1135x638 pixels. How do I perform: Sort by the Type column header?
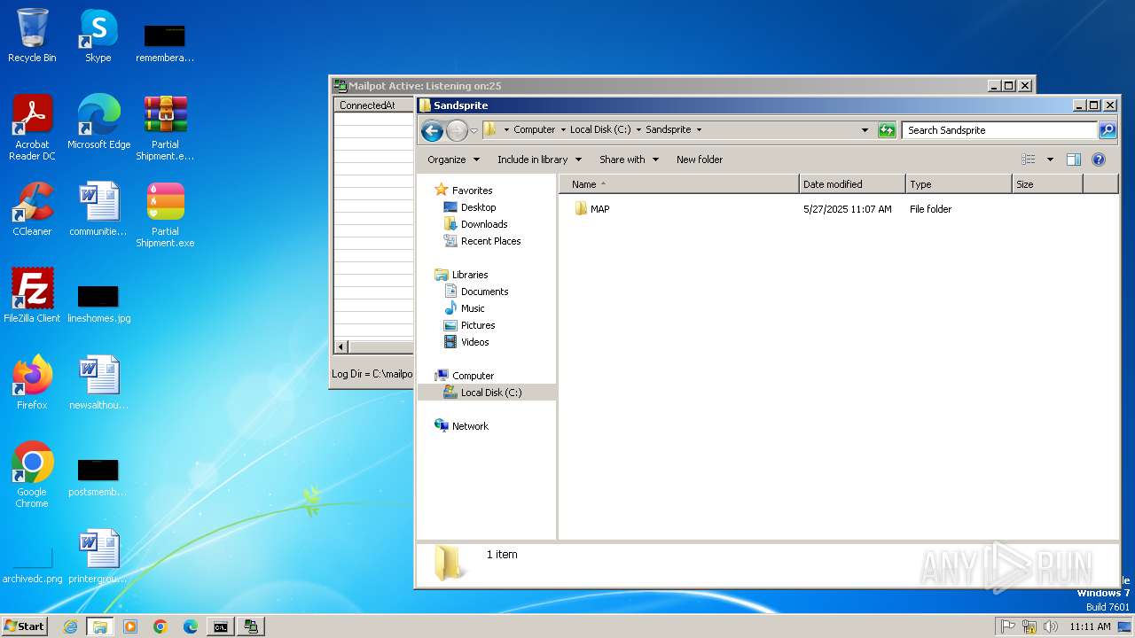pyautogui.click(x=959, y=184)
